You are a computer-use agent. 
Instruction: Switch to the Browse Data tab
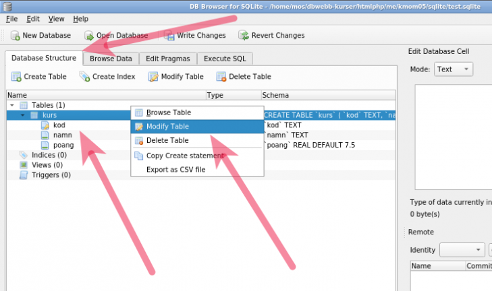(111, 59)
